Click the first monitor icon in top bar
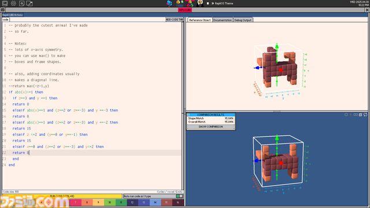Screen dimensions: 370x208 point(5,3)
